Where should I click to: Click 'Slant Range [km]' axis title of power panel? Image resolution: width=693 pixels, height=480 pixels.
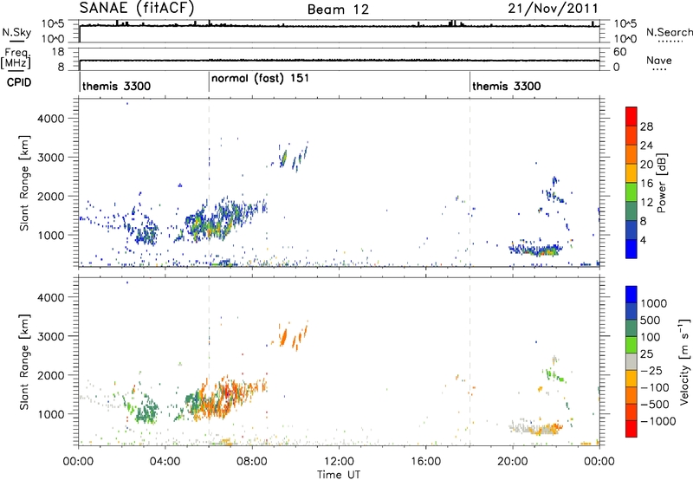pos(24,183)
